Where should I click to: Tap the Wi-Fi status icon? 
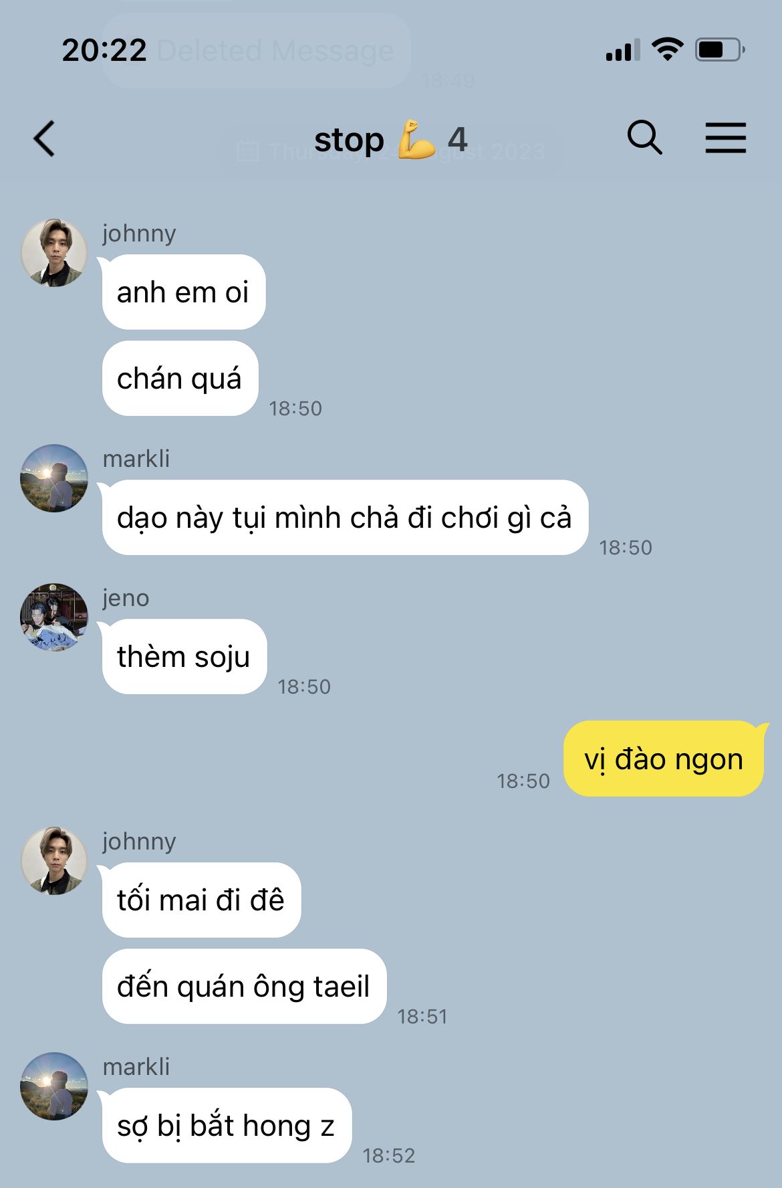[x=667, y=50]
